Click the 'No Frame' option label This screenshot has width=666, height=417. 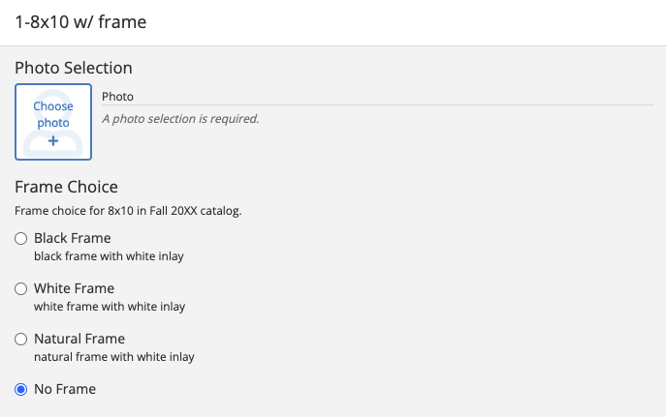click(x=65, y=389)
